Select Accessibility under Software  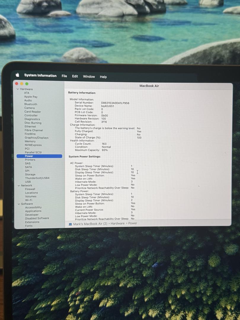pyautogui.click(x=33, y=207)
